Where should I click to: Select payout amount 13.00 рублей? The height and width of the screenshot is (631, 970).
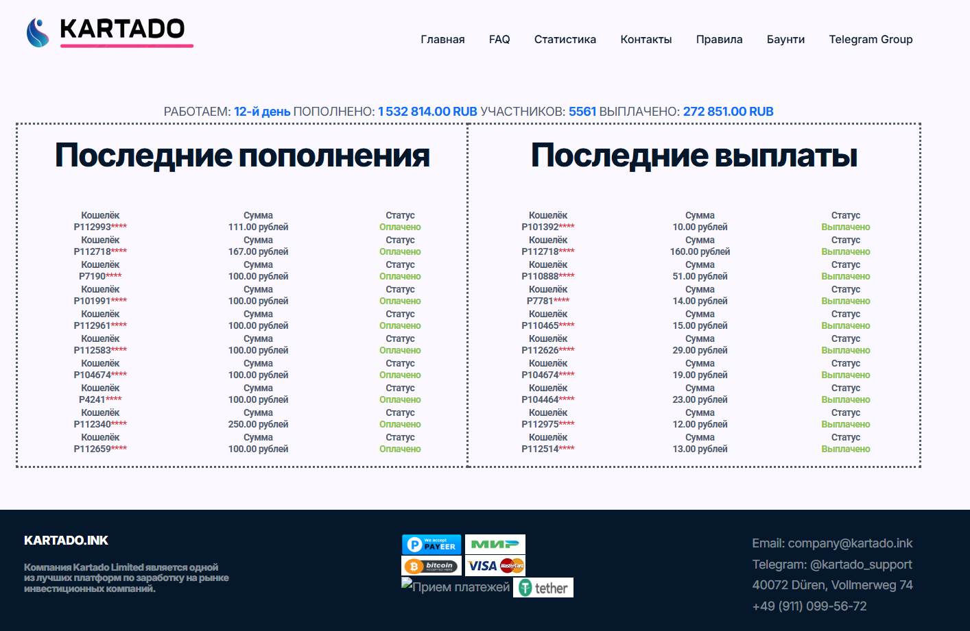(x=700, y=449)
